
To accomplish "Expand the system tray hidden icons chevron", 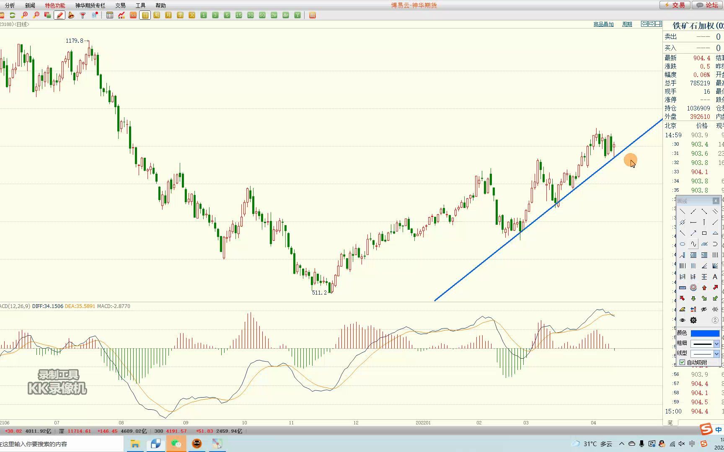I will [x=622, y=444].
